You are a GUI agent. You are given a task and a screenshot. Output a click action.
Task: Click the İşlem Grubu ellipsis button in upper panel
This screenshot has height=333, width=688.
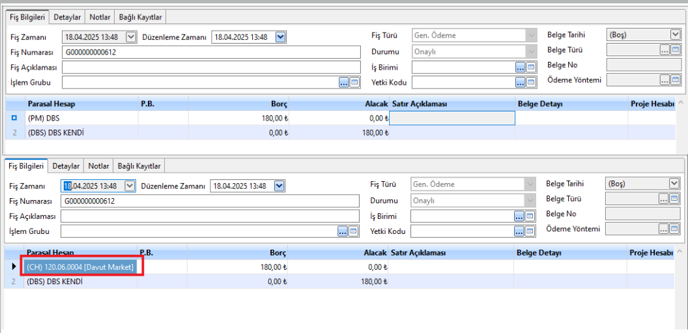pos(344,82)
